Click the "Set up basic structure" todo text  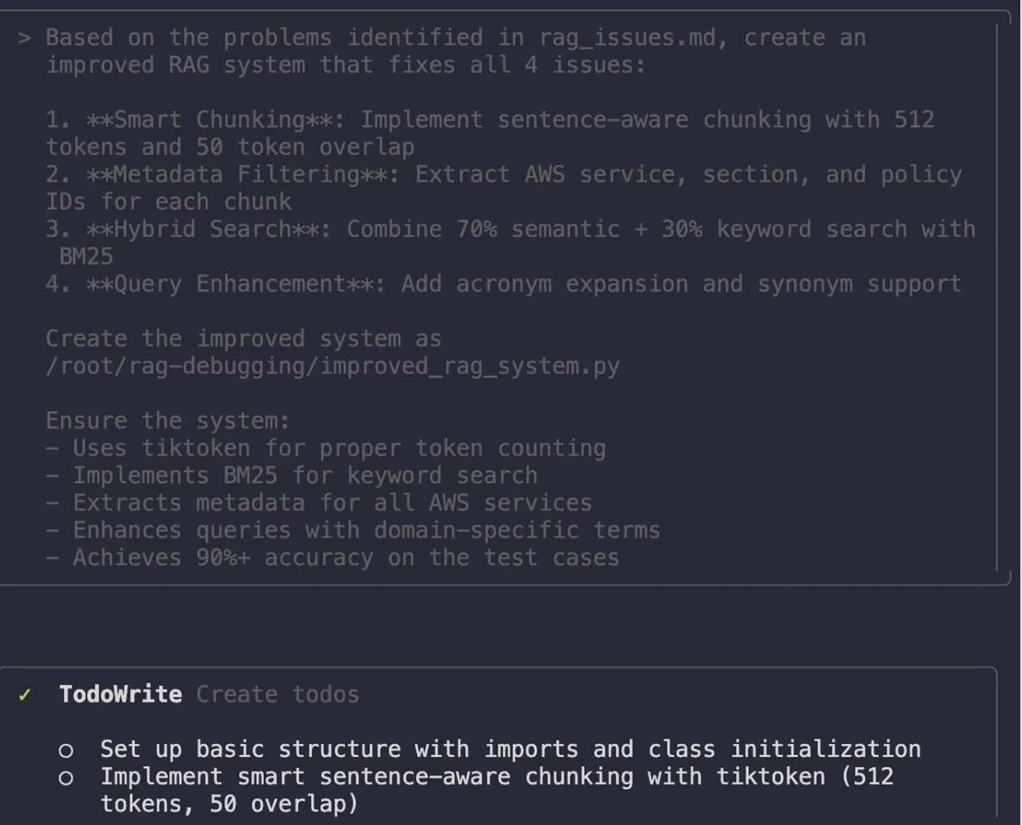[x=510, y=750]
